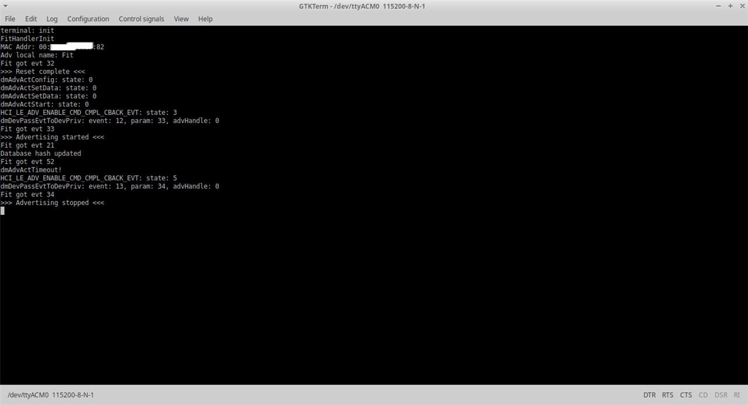The image size is (748, 405).
Task: Click the RI status indicator
Action: (737, 395)
